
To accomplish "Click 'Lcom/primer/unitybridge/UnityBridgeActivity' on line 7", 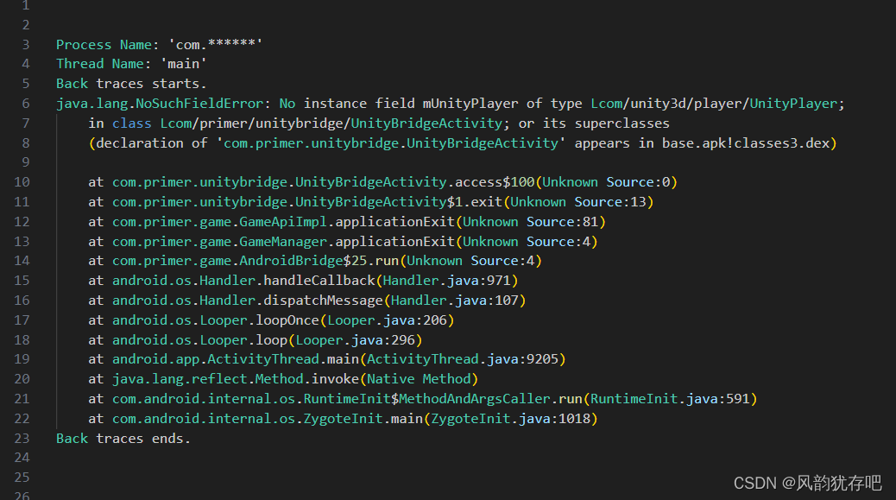I will (x=331, y=123).
